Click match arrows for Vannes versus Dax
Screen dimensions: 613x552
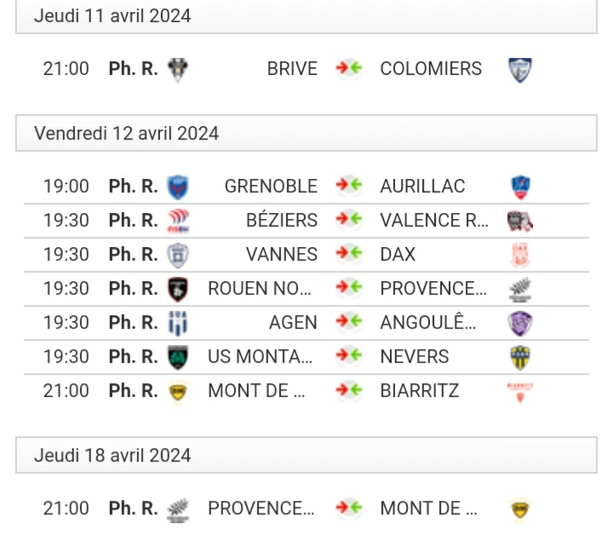pyautogui.click(x=349, y=254)
